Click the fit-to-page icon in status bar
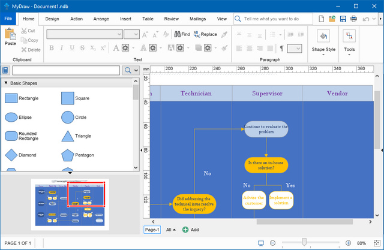 coord(261,243)
